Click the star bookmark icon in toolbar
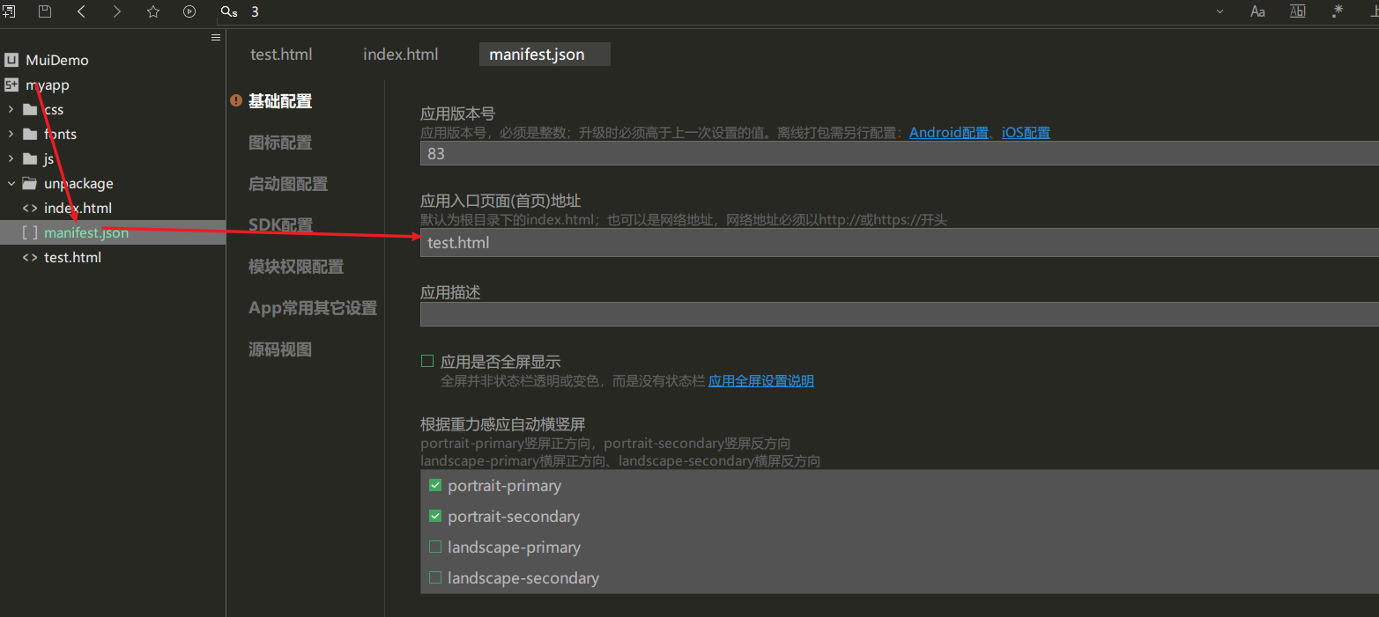The width and height of the screenshot is (1379, 617). point(152,11)
